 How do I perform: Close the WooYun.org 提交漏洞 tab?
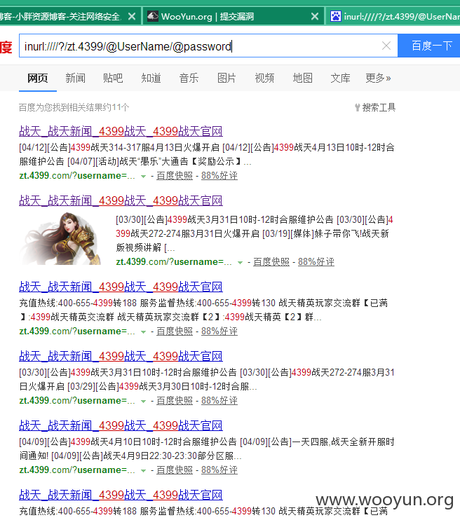pos(315,16)
